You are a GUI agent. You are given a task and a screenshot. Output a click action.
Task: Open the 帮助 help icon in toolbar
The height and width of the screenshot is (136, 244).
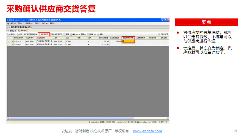point(98,34)
